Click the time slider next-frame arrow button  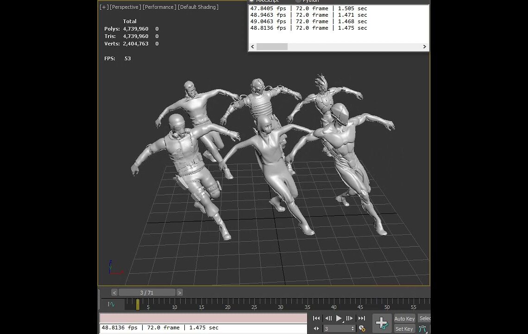[179, 292]
